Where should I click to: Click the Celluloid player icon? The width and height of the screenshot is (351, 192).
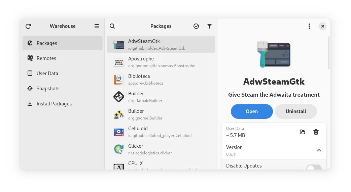click(119, 132)
